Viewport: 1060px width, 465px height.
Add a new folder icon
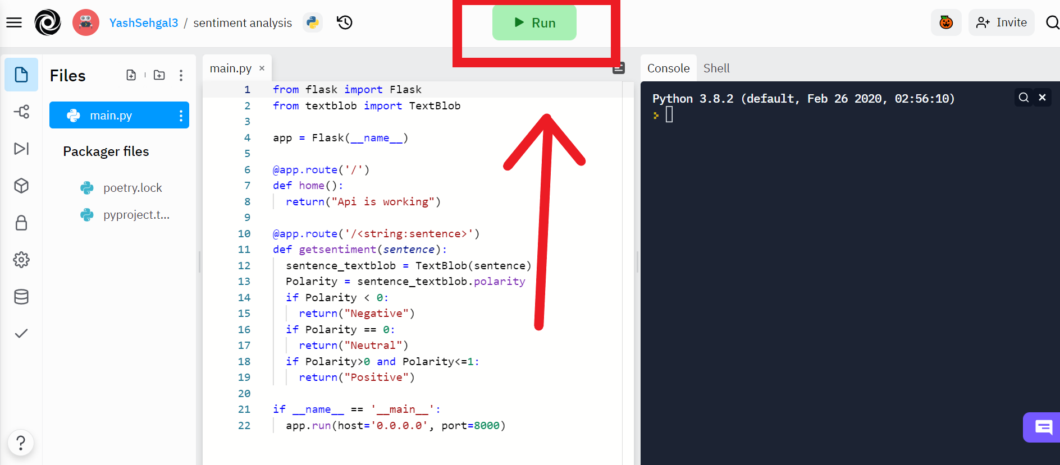click(159, 75)
